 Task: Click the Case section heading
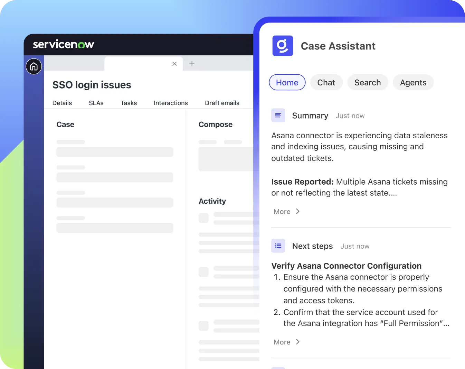pyautogui.click(x=65, y=124)
